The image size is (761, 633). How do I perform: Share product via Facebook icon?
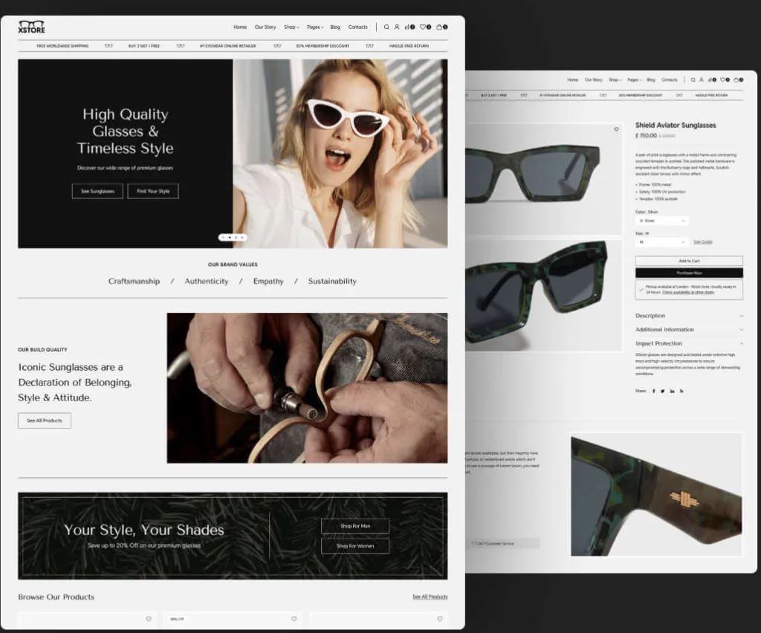point(653,391)
